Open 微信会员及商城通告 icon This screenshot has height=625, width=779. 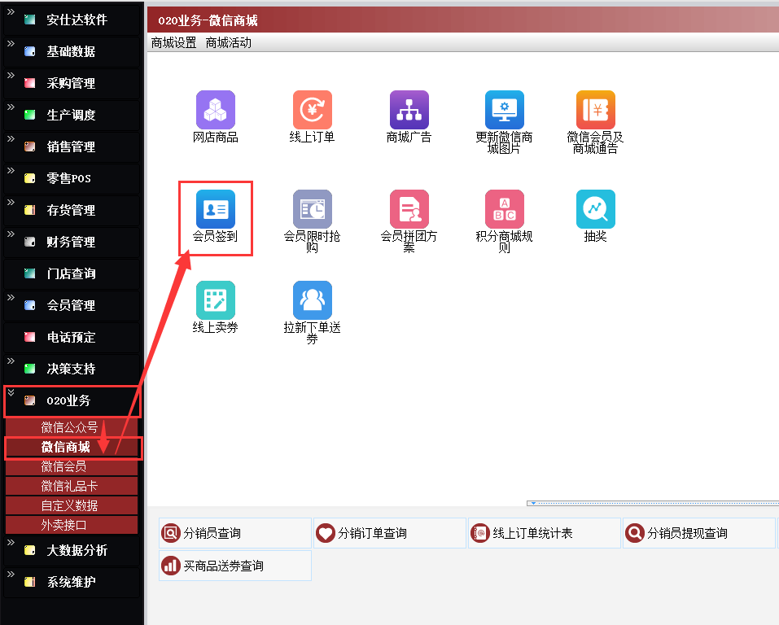(596, 110)
